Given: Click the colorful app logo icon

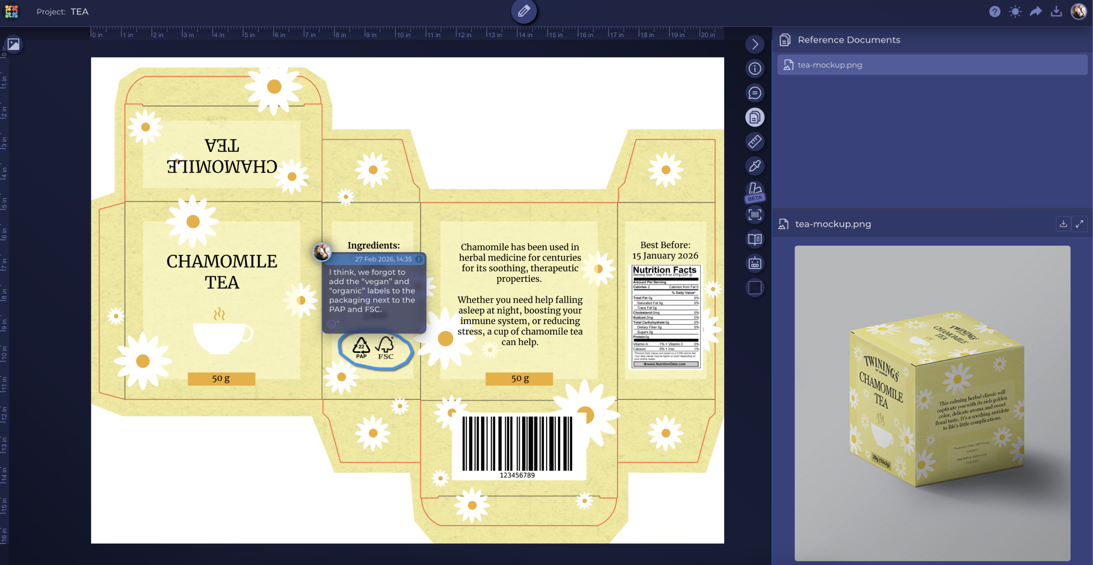Looking at the screenshot, I should [x=12, y=12].
